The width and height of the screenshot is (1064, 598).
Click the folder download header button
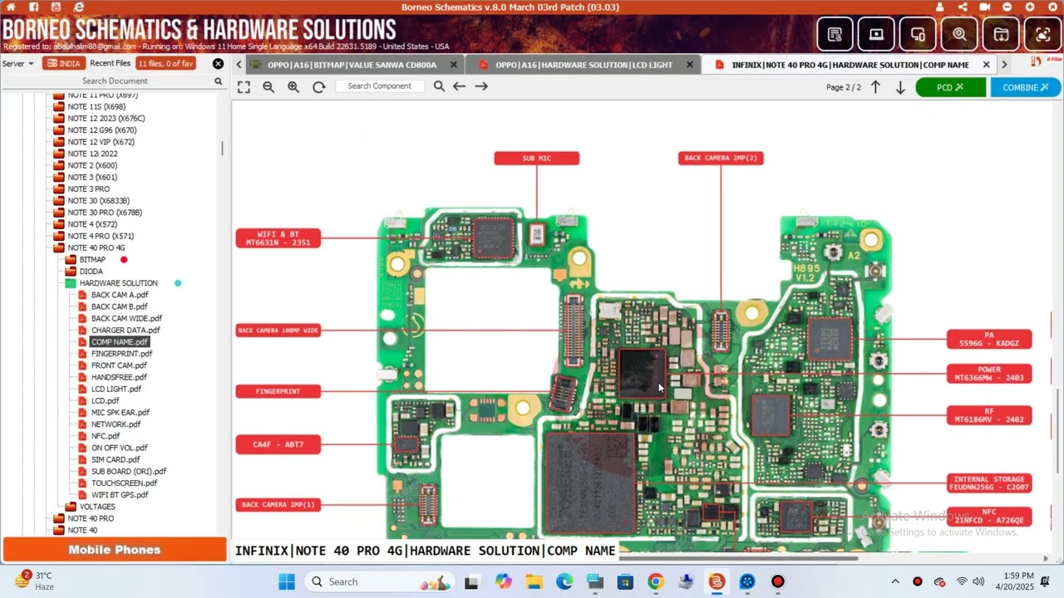pos(1001,35)
